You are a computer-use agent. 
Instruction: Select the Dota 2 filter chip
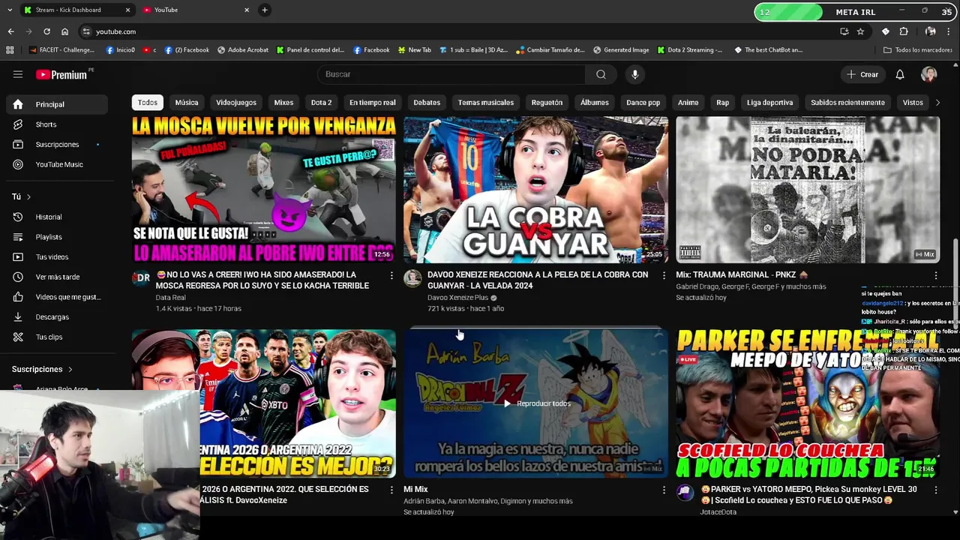pos(321,102)
